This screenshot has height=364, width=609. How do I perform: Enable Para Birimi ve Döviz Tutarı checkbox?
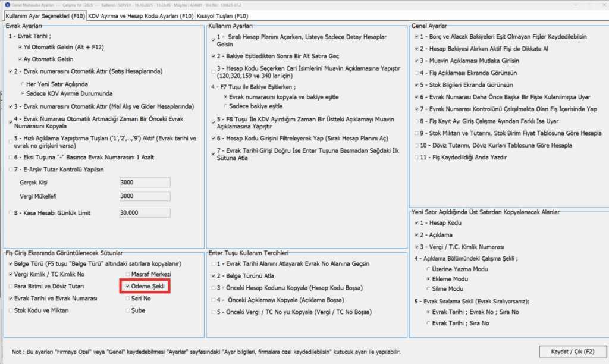coord(11,286)
